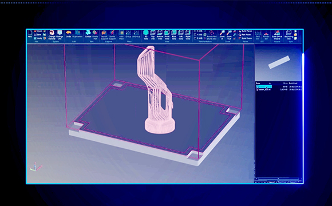Click the Build Param button
Viewport: 332px width, 206px height.
point(246,31)
